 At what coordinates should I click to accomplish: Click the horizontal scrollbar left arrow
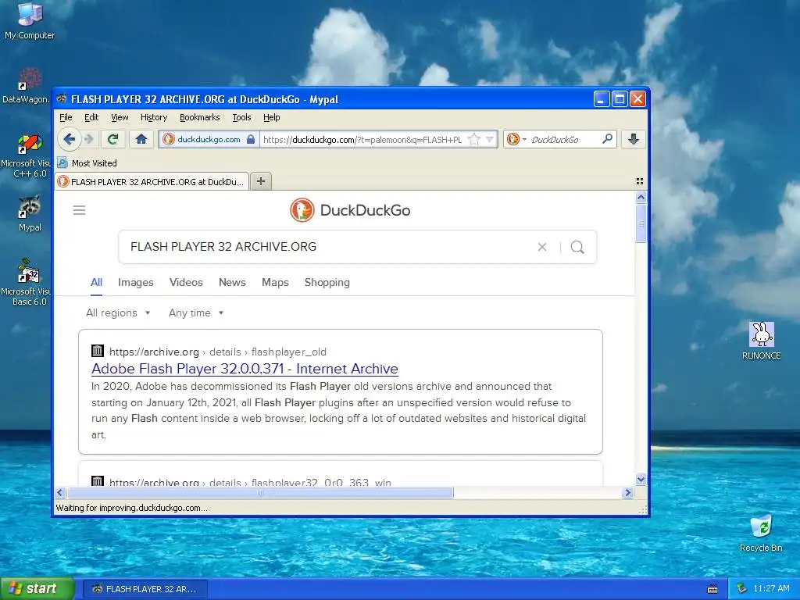tap(60, 492)
